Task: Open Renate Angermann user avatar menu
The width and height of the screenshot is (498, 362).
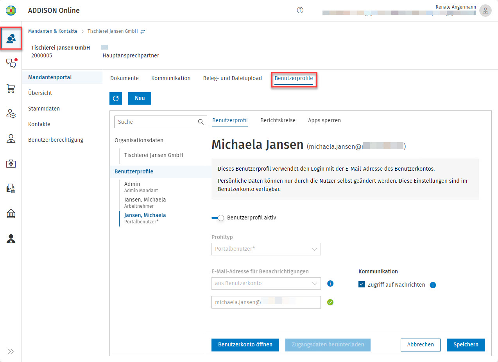Action: 485,11
